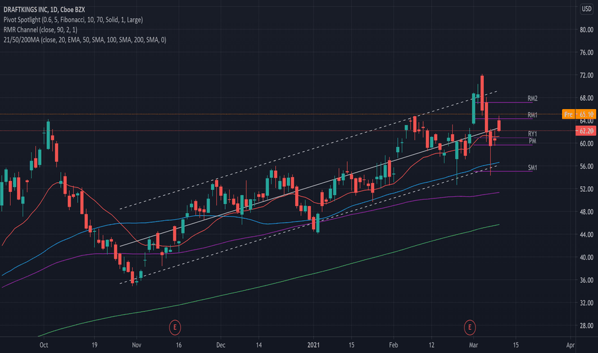Click the Pre 65.10 price label
Viewport: 598px width, 353px height.
[579, 114]
